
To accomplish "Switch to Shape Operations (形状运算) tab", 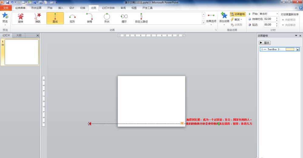I will [36, 8].
